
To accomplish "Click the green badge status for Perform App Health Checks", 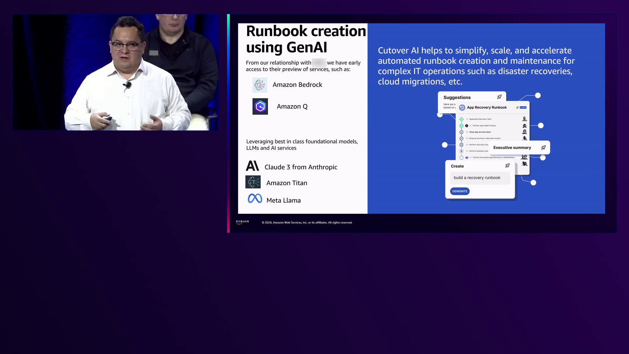I will click(x=461, y=126).
